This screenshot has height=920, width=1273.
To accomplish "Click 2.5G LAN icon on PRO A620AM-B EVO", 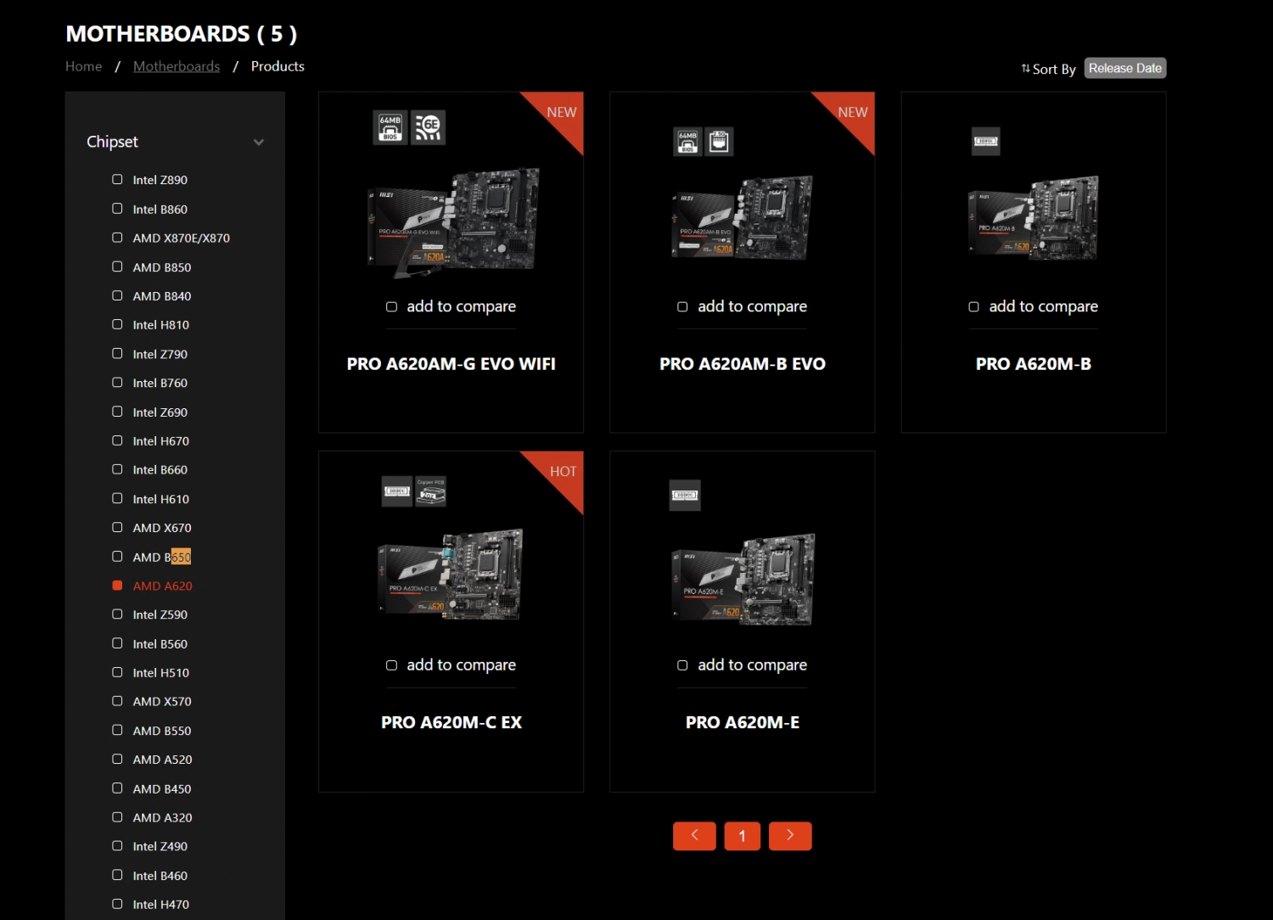I will click(x=719, y=142).
